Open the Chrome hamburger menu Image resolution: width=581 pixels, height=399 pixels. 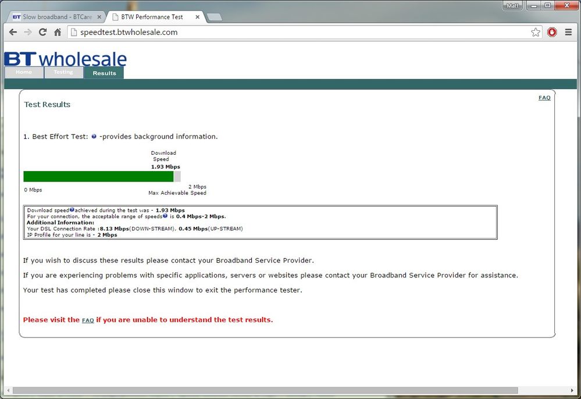568,32
